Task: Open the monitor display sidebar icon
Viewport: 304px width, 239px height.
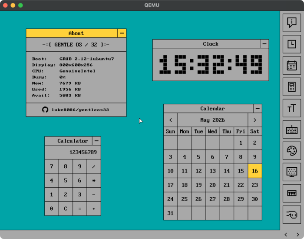Action: click(291, 172)
